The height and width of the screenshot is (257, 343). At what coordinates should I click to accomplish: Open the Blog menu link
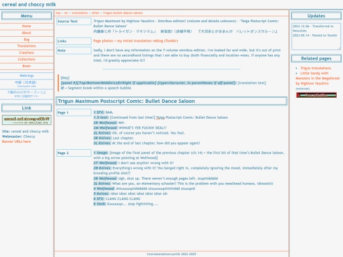27,39
